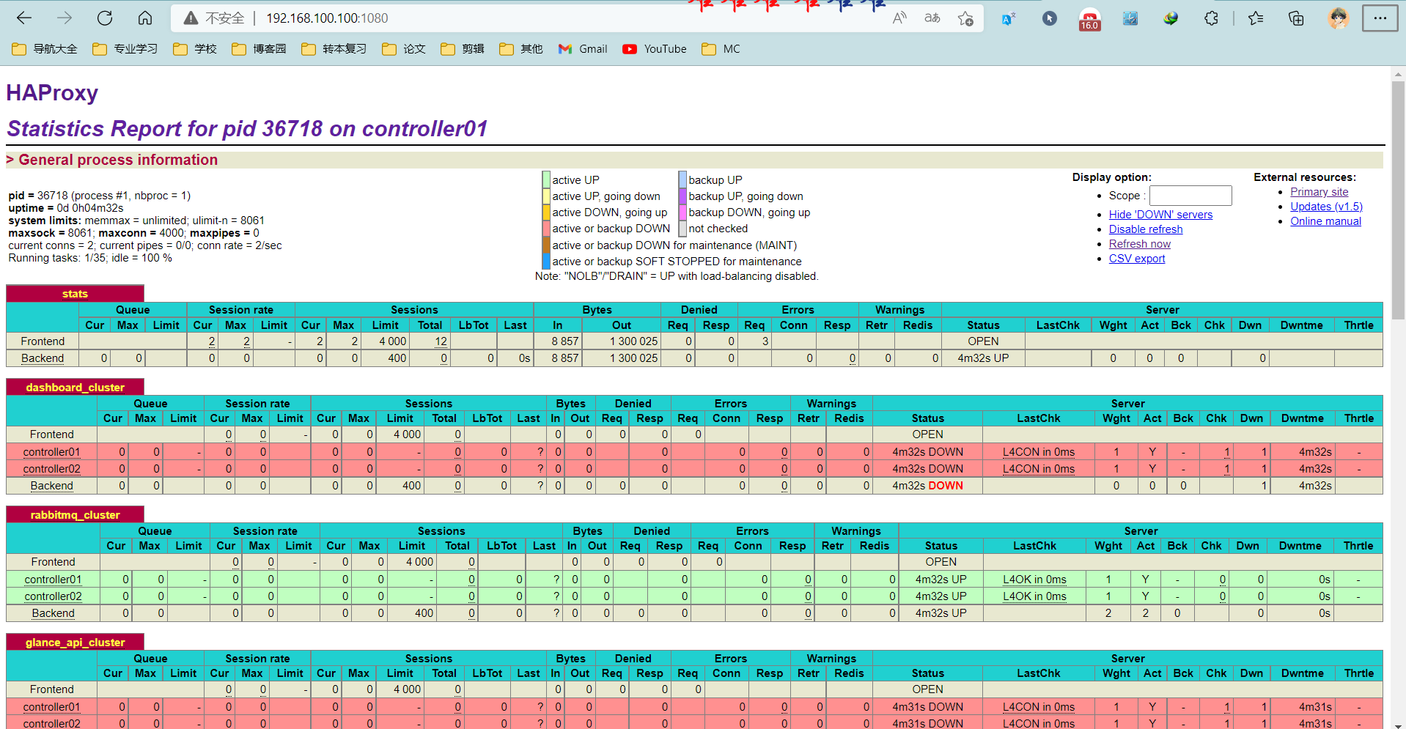Click the active DOWN, going up legend swatch
Screen dimensions: 1406x729
tap(546, 212)
